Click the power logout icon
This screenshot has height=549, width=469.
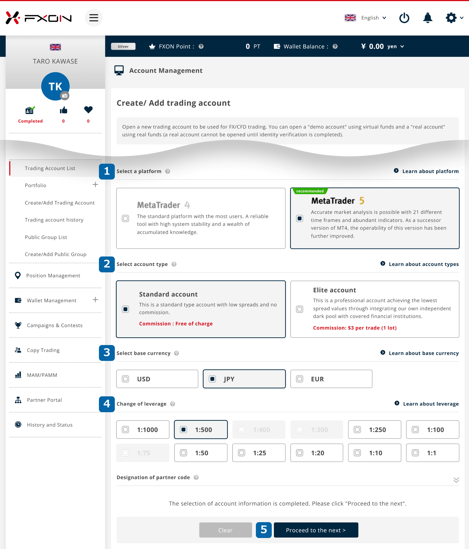(x=404, y=18)
